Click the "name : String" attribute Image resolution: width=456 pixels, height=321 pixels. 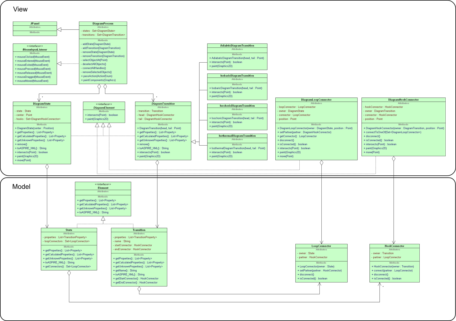pos(121,241)
